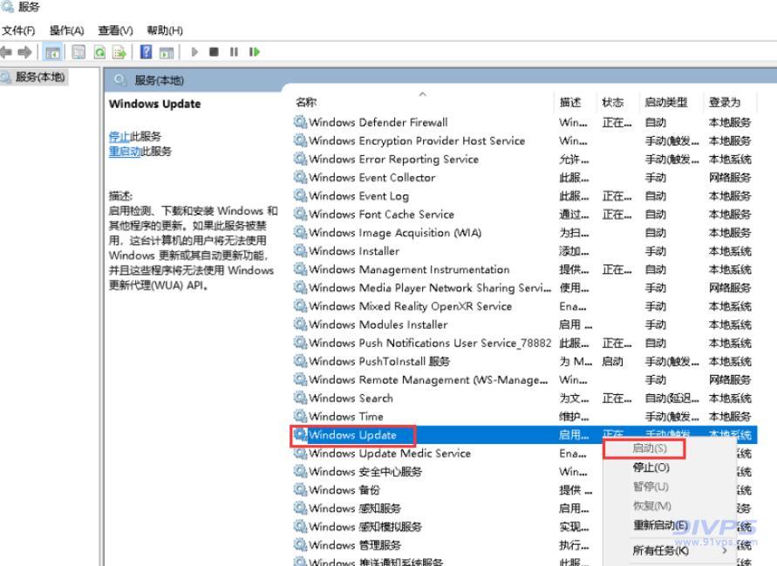
Task: Click the sort arrow above the 名称 column
Action: (422, 93)
